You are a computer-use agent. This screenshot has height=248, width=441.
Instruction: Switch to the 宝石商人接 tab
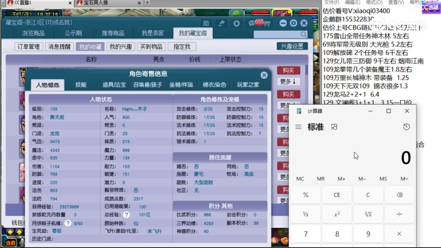[x=109, y=3]
